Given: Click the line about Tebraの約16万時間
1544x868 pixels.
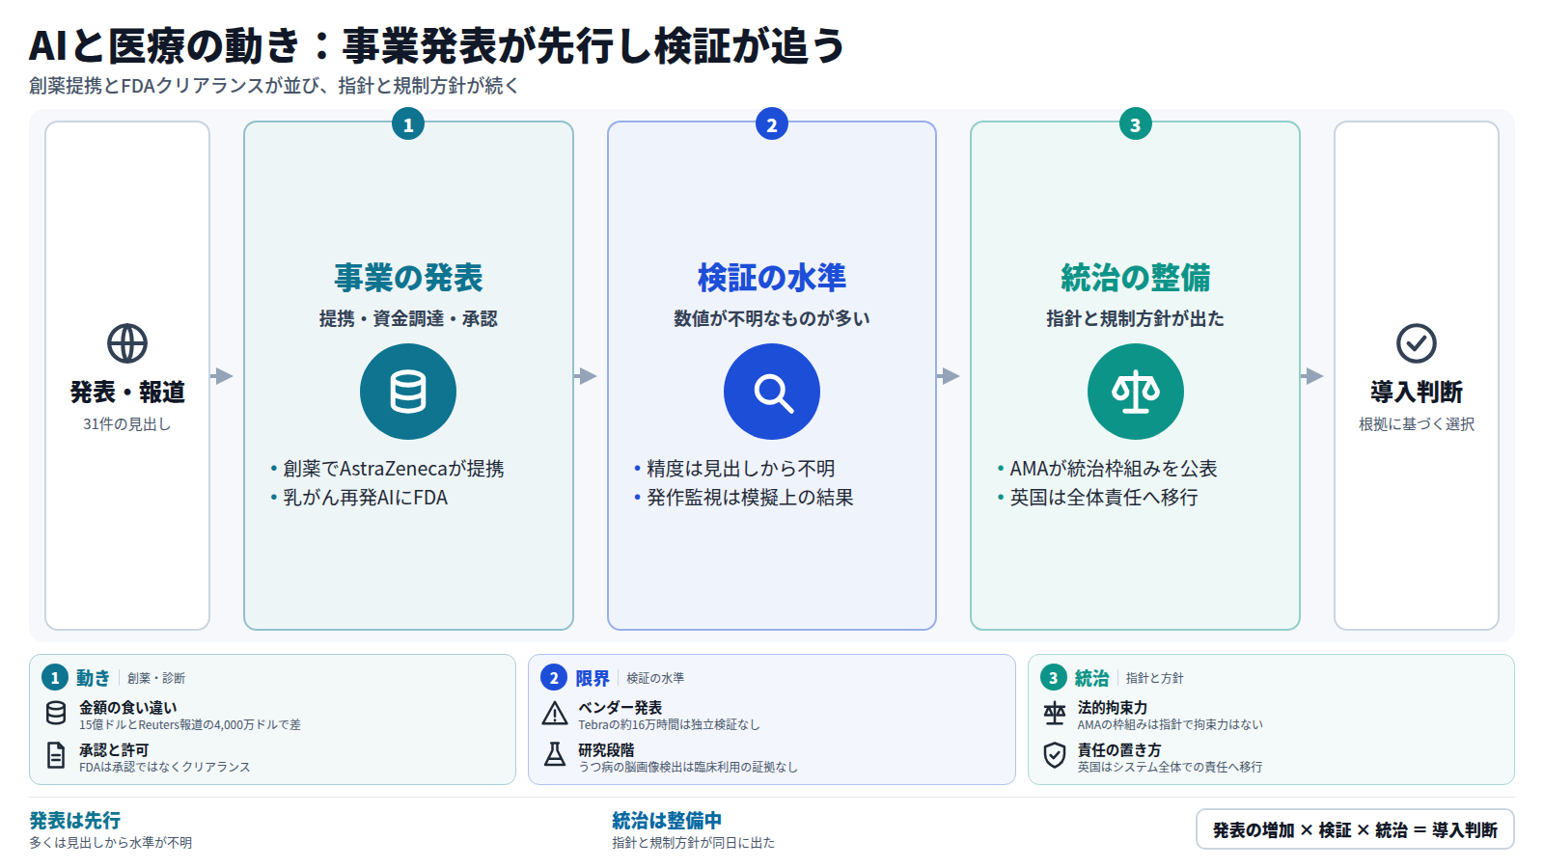Looking at the screenshot, I should (670, 724).
